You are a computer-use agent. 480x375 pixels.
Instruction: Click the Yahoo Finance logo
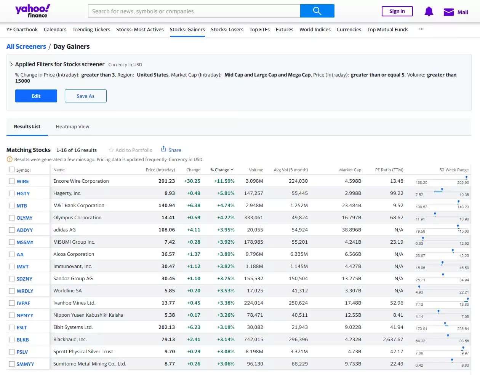click(x=33, y=11)
